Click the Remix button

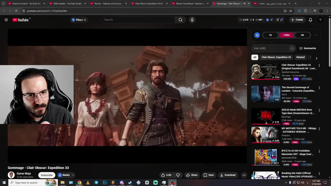(64, 175)
